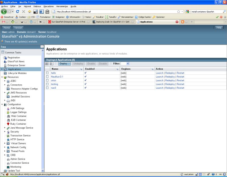Restart the nan3 application

pos(180,88)
